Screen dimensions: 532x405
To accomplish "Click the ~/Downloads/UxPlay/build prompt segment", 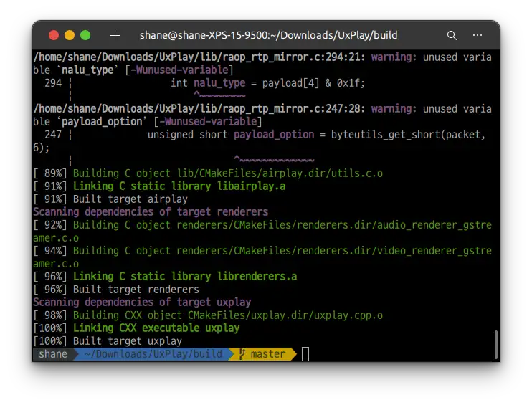I will [x=153, y=354].
